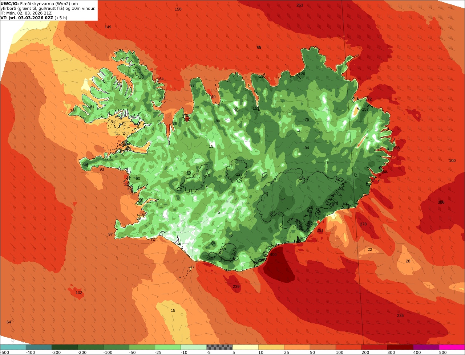Click the map value '272'
This screenshot has height=355, width=465.
pyautogui.click(x=369, y=99)
